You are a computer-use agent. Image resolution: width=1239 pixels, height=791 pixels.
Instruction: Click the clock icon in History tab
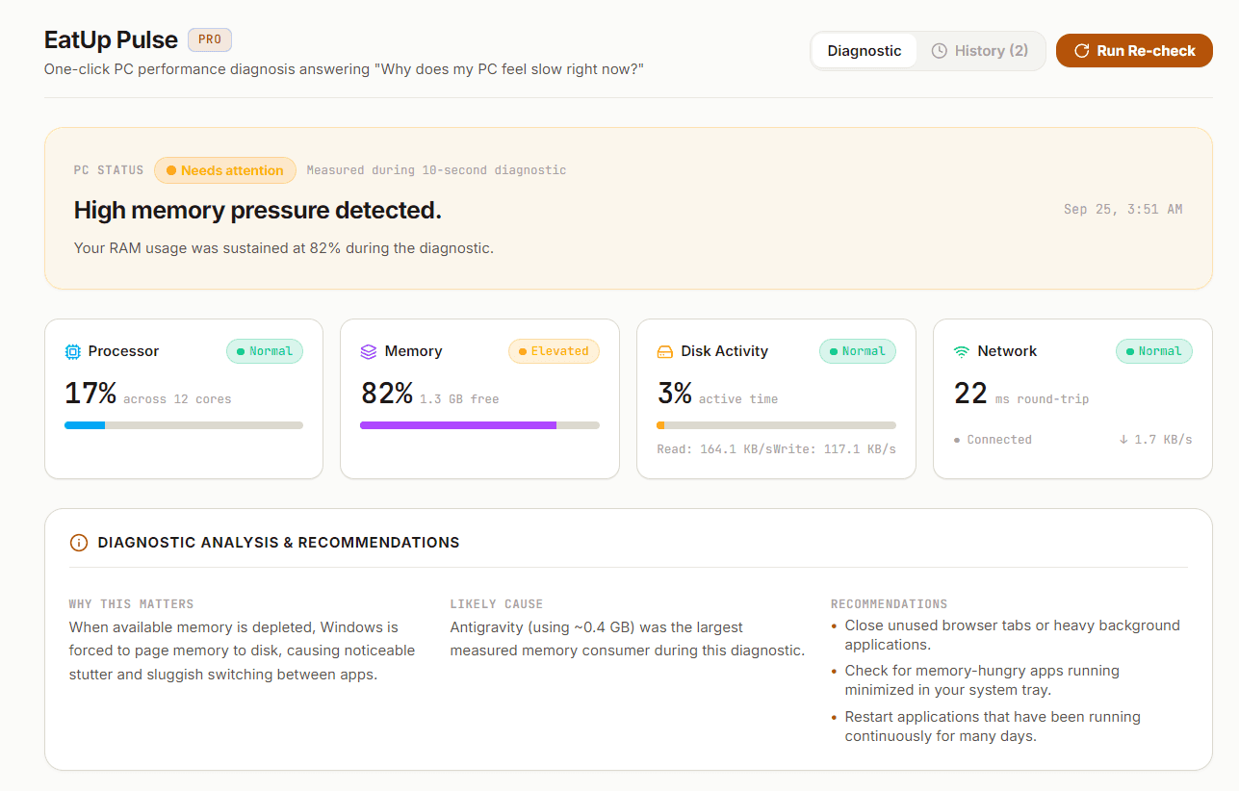(x=940, y=51)
